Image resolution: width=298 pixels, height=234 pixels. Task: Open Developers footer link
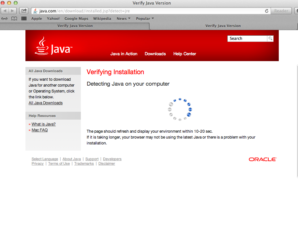pos(112,159)
